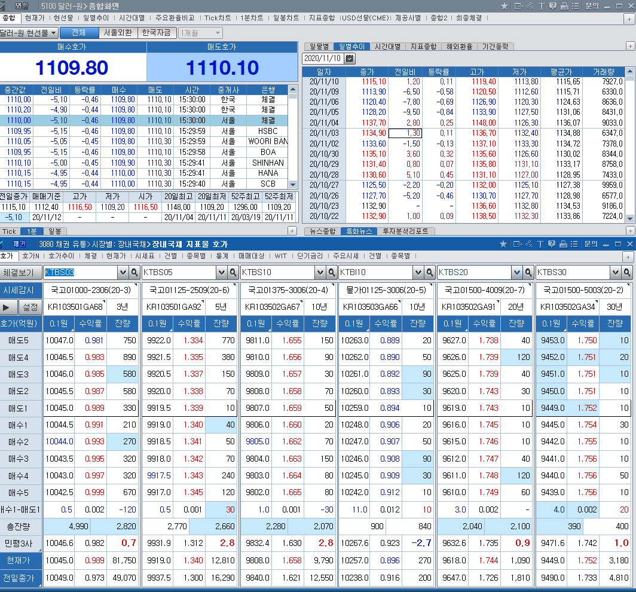Switch to the 해외환율 tab
636x592 pixels.
(x=459, y=47)
